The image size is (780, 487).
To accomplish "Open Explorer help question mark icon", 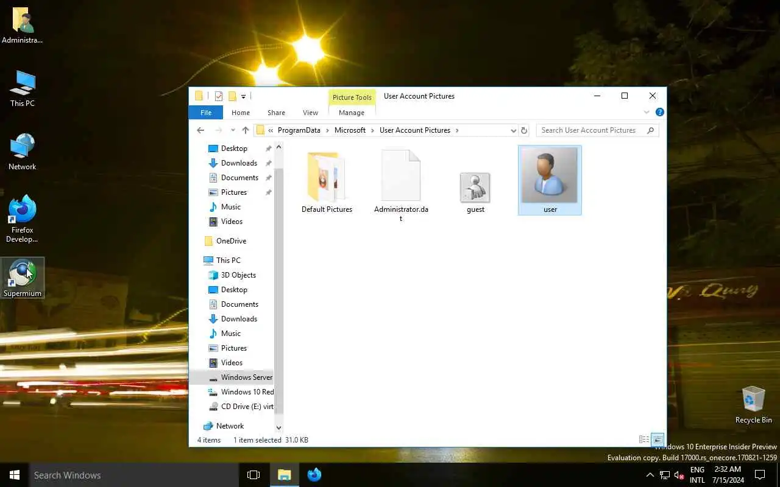I will 659,113.
